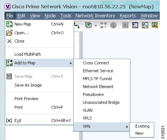This screenshot has width=167, height=140.
Task: Select Existing from the VPN submenu
Action: point(142,126)
